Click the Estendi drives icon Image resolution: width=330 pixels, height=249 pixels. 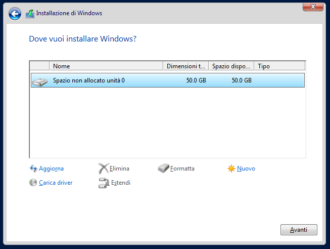pyautogui.click(x=104, y=183)
